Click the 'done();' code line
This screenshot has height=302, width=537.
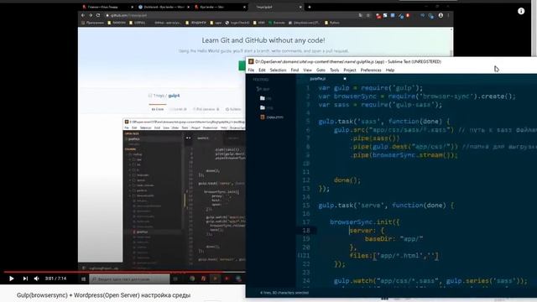coord(347,180)
